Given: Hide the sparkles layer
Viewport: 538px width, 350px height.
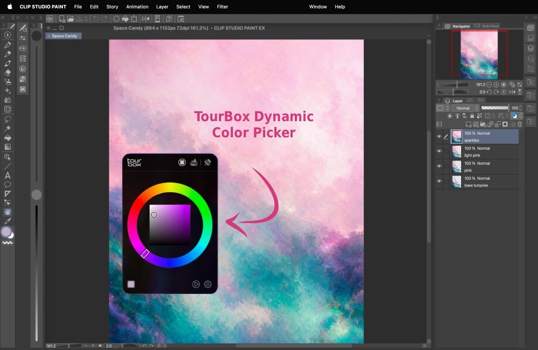Looking at the screenshot, I should point(439,136).
